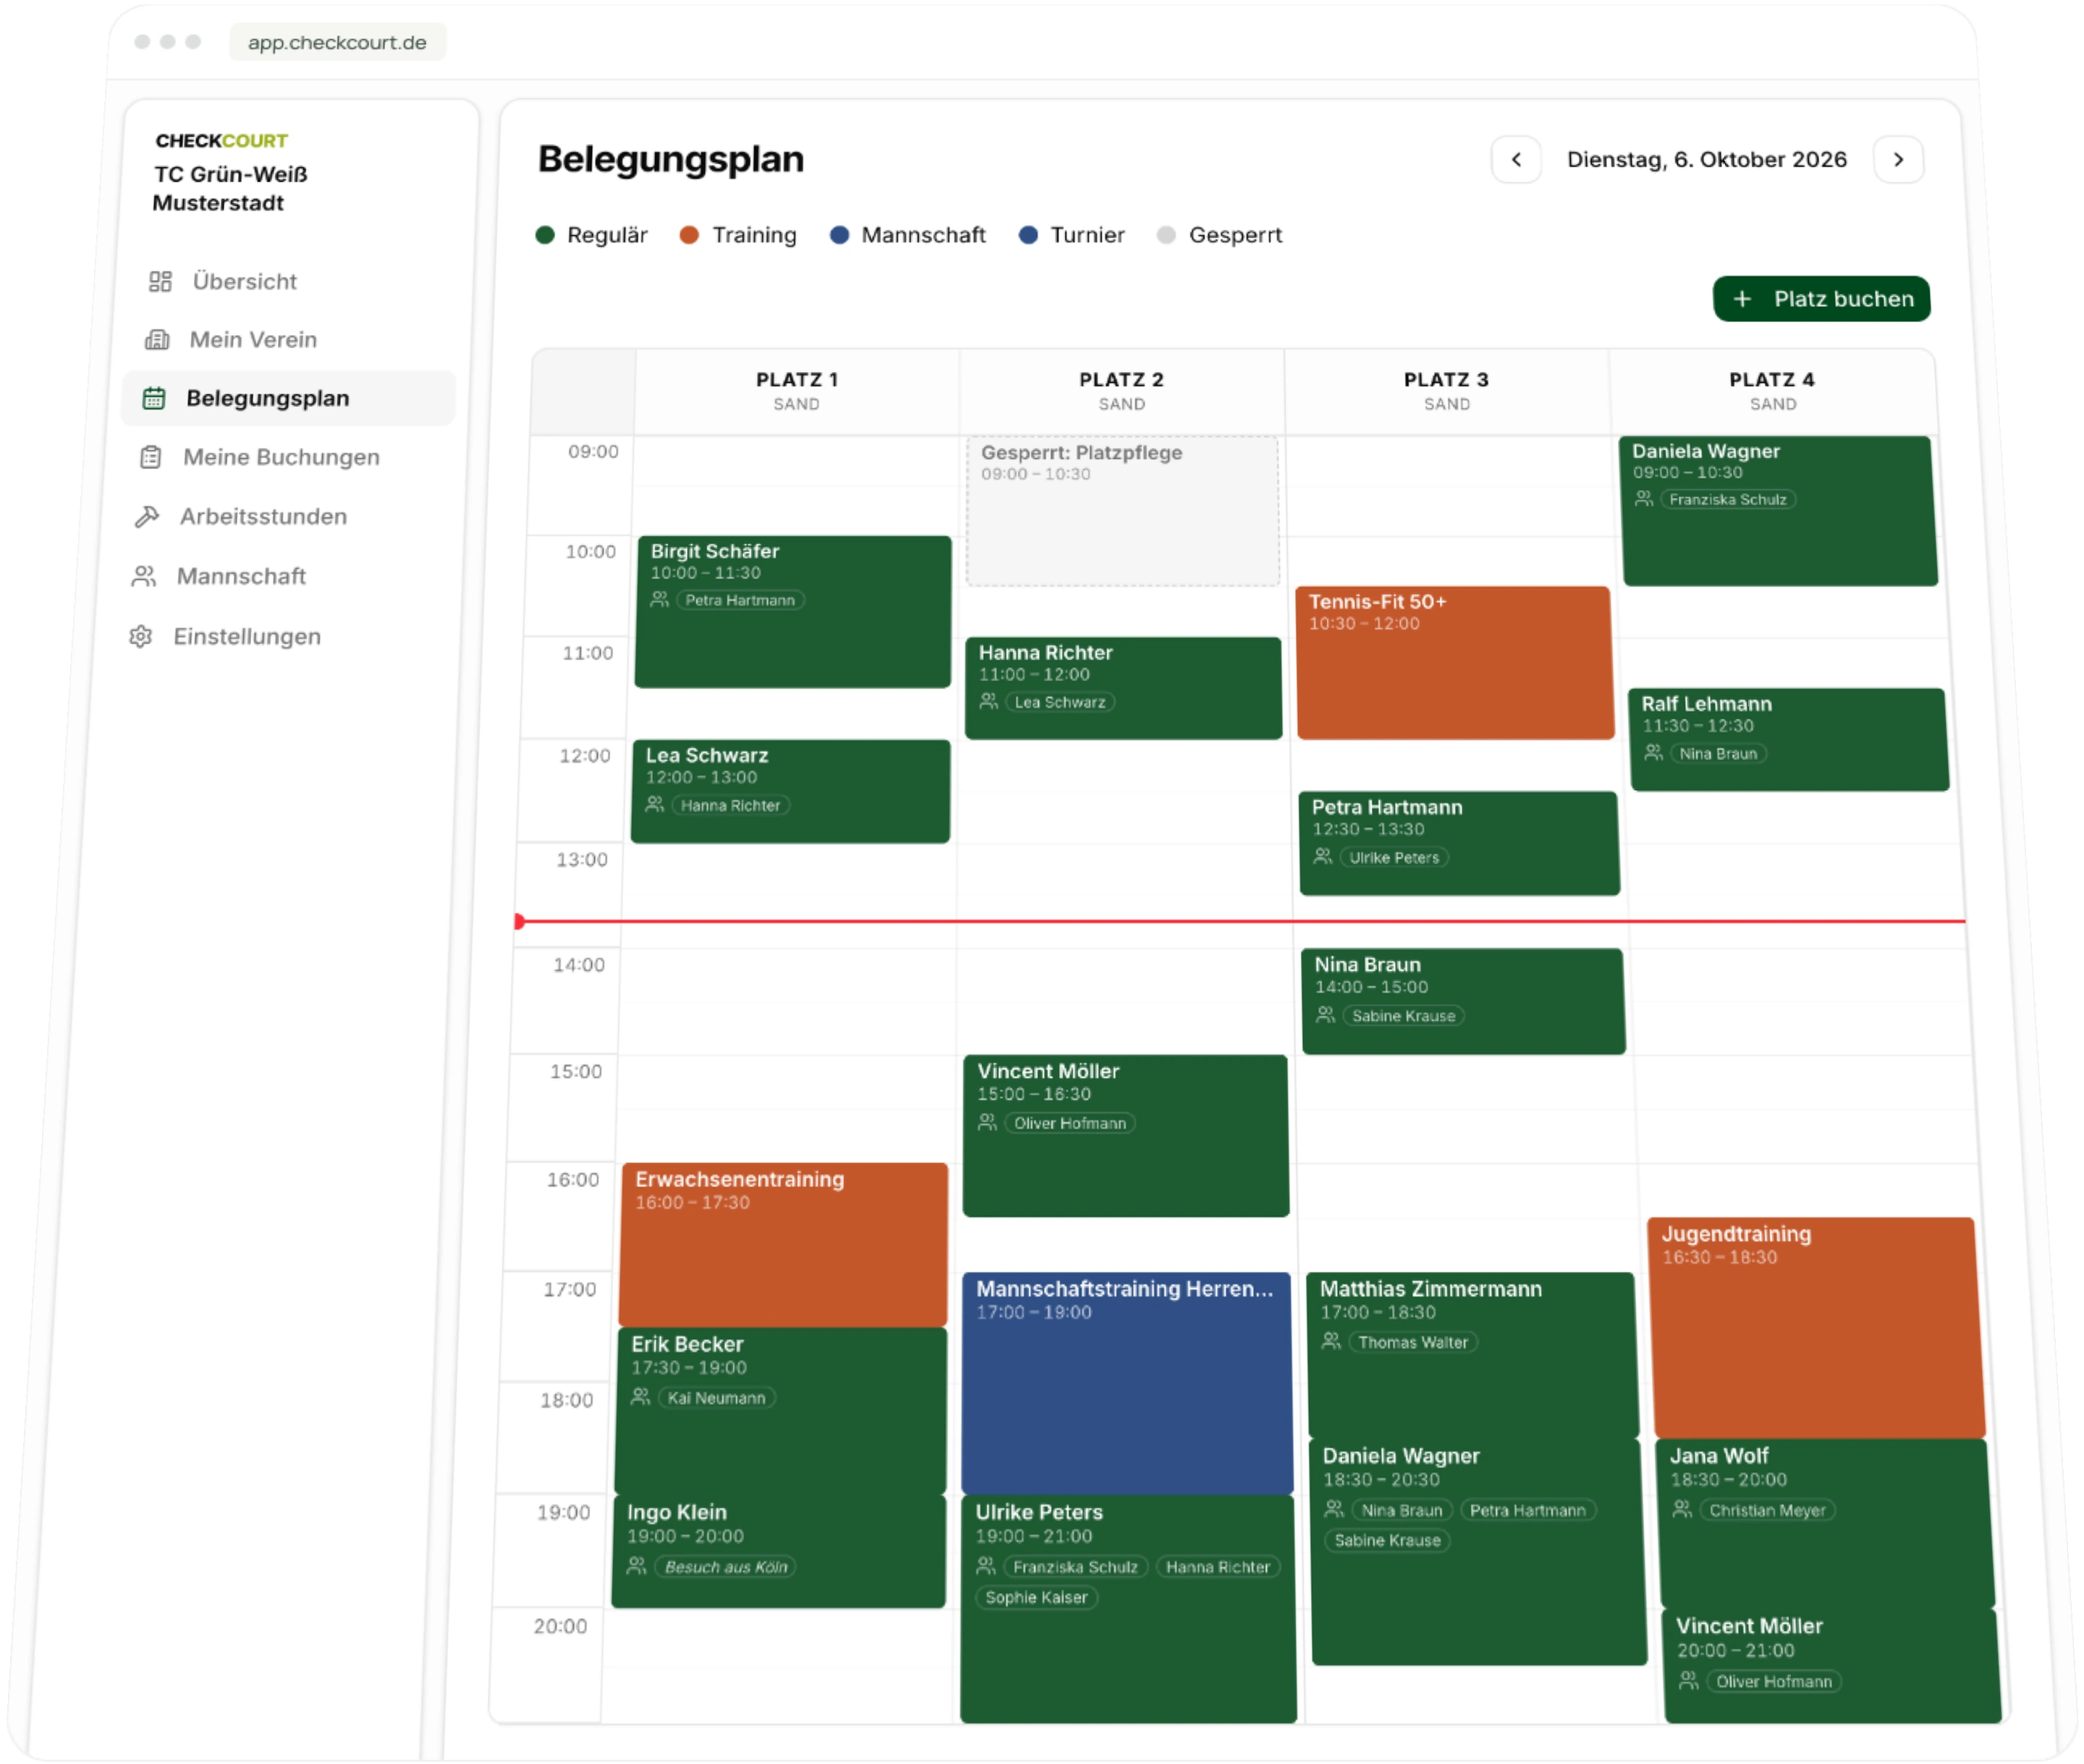This screenshot has width=2084, height=1764.
Task: Click the Franziska Schulz chip in Daniela Wagner booking
Action: pos(1727,499)
